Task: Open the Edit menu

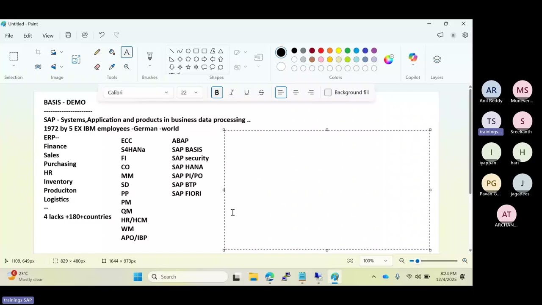Action: coord(28,36)
